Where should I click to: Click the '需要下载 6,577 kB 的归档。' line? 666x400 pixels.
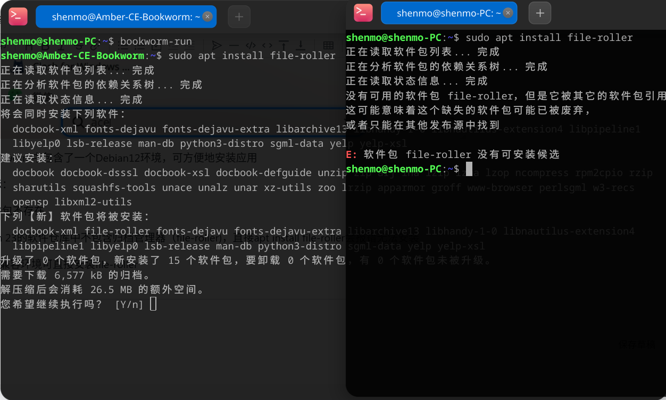pyautogui.click(x=76, y=275)
